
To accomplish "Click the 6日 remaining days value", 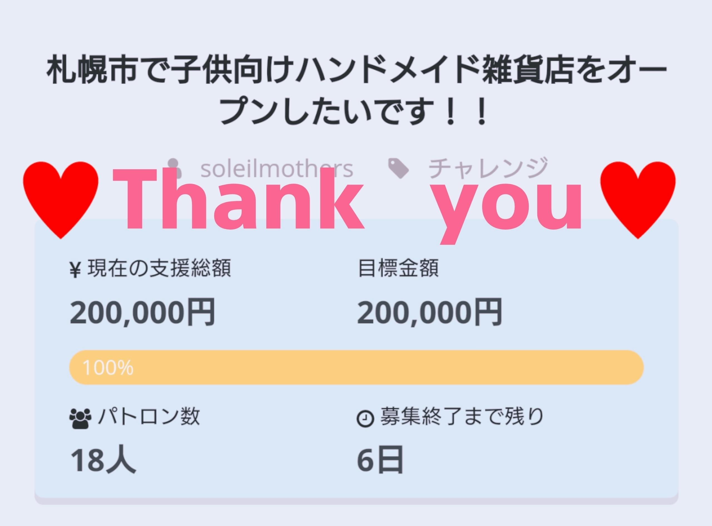I will 380,460.
